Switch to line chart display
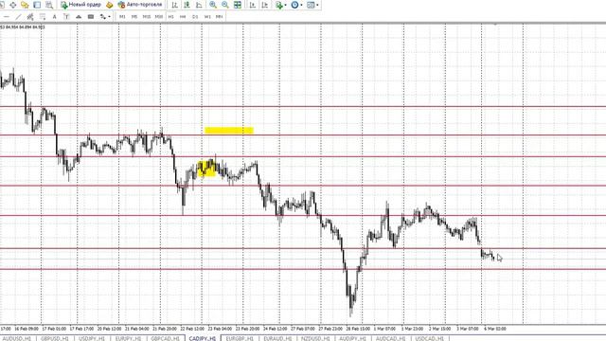The height and width of the screenshot is (341, 606). (x=199, y=5)
